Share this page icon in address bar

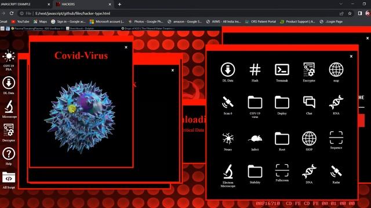coord(341,13)
